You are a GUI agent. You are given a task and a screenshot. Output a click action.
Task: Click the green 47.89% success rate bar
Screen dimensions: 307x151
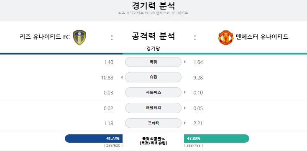pos(217,139)
